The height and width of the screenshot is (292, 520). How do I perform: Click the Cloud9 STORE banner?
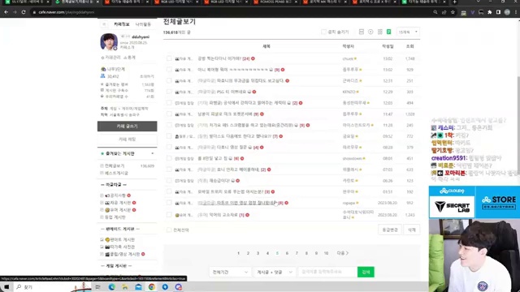tap(498, 202)
